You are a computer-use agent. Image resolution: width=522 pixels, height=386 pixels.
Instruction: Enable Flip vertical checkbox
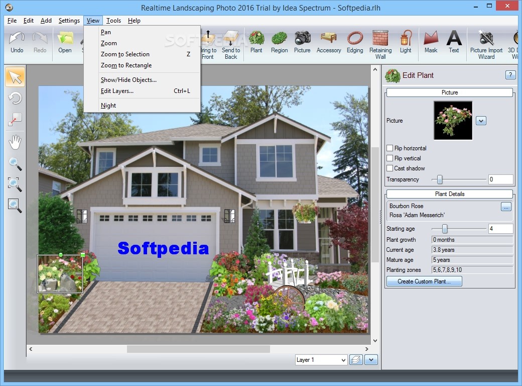coord(389,158)
